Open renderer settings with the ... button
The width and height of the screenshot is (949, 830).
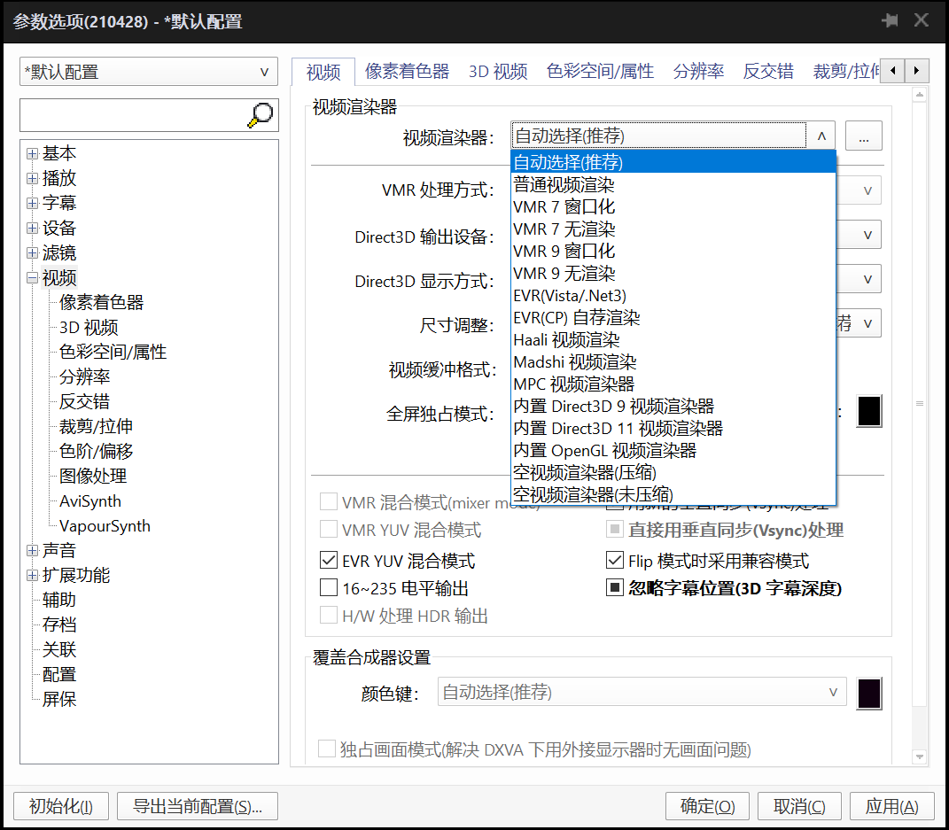coord(864,136)
